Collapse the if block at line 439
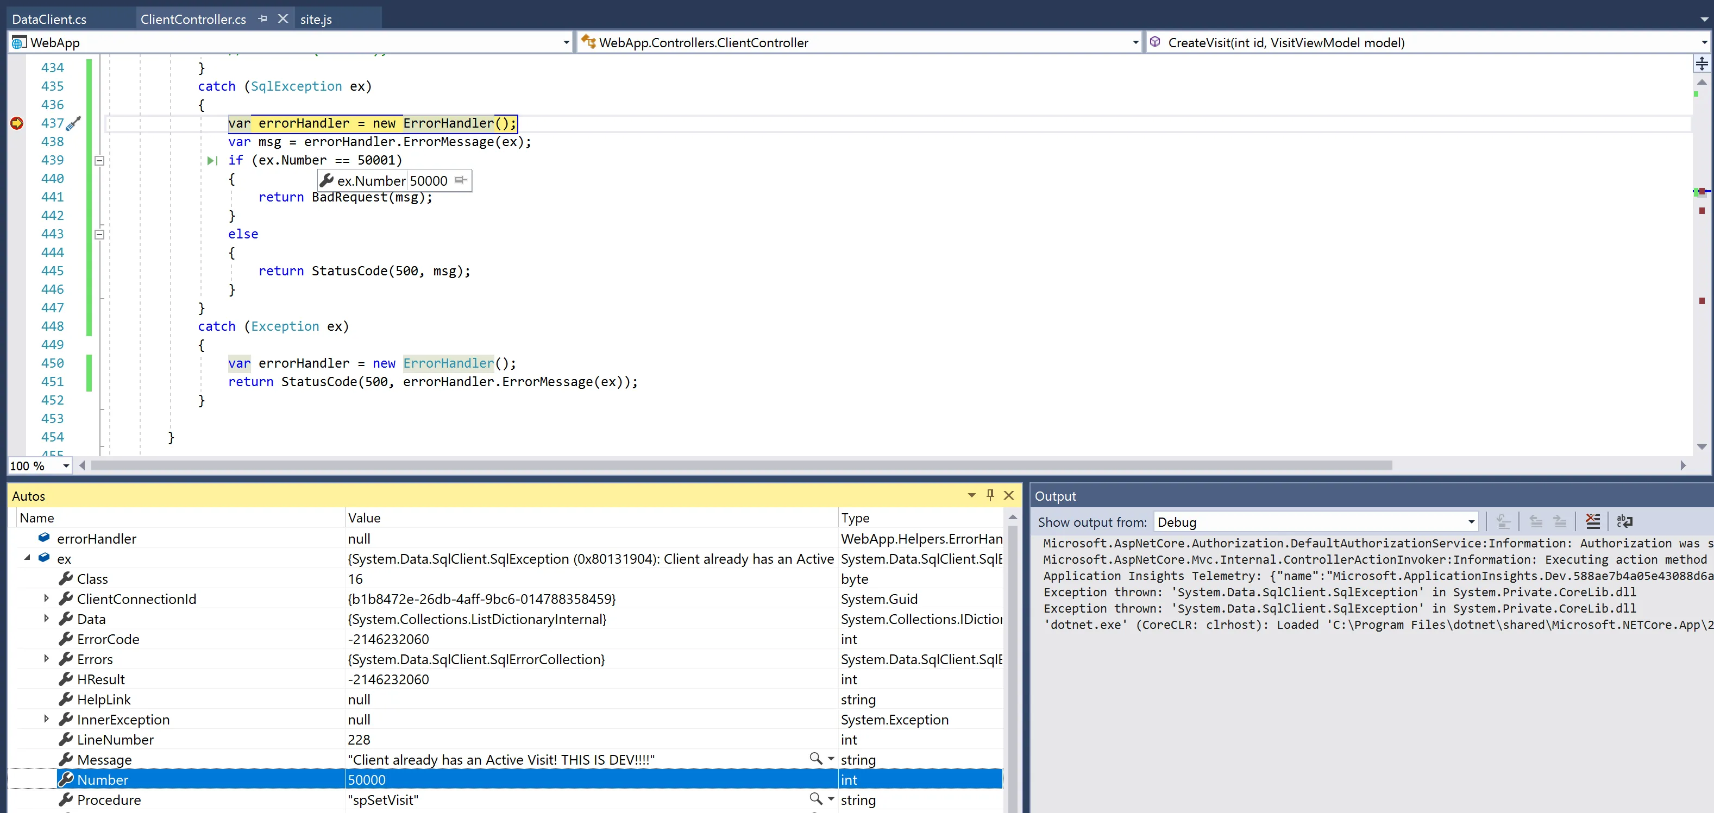1714x813 pixels. pyautogui.click(x=99, y=160)
